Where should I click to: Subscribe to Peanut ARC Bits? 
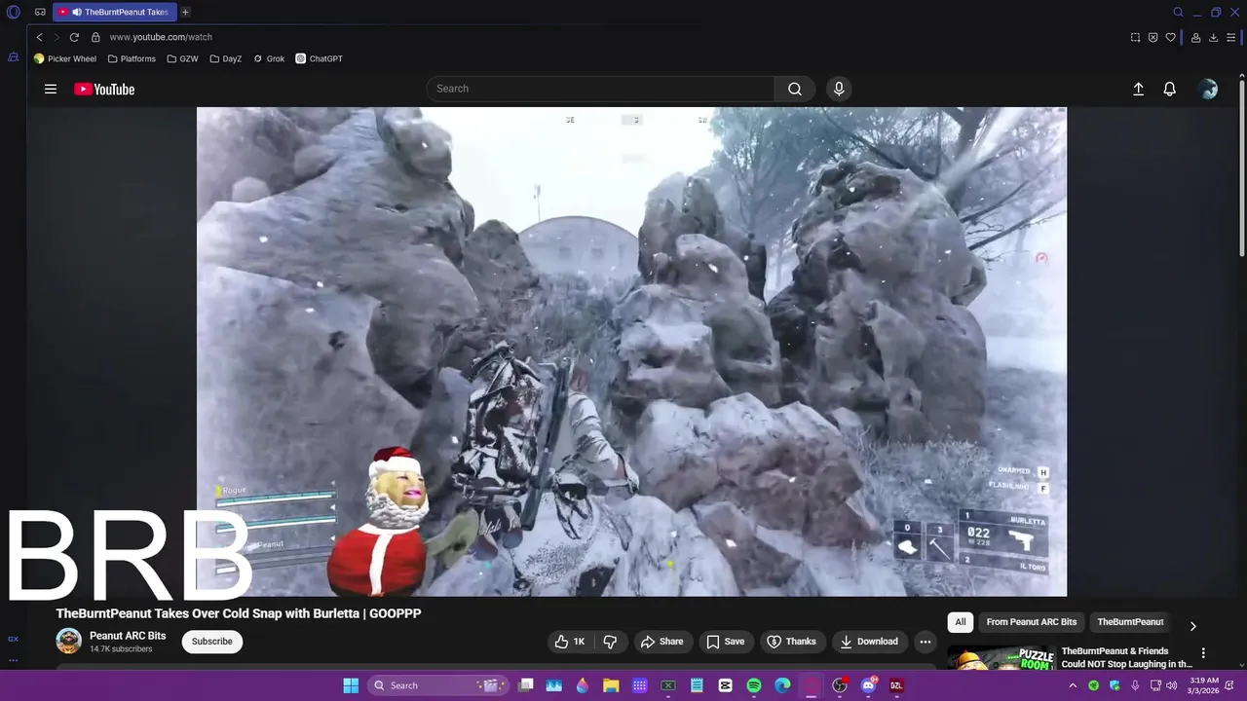(211, 642)
